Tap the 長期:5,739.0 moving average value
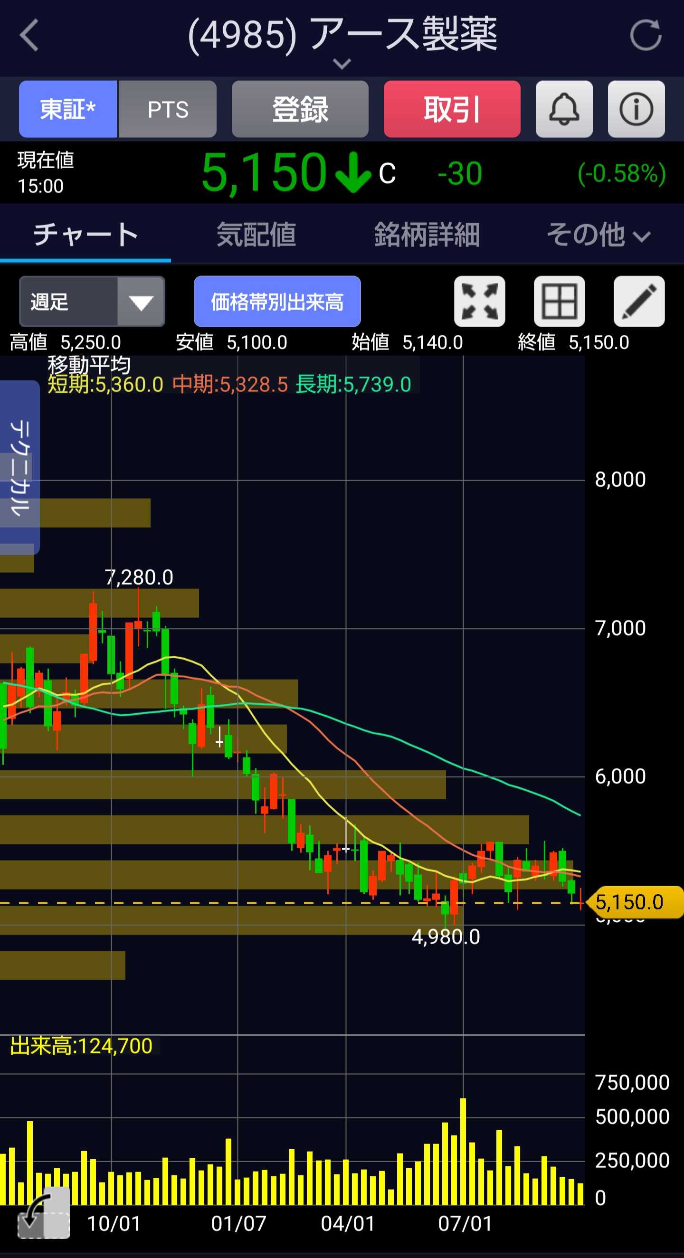This screenshot has height=1258, width=684. click(354, 385)
